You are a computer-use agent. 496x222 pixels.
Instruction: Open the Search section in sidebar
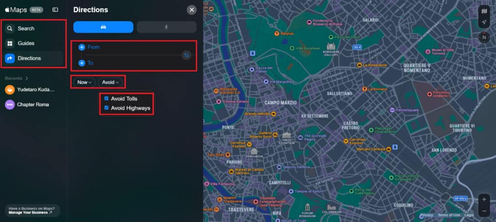pyautogui.click(x=34, y=29)
